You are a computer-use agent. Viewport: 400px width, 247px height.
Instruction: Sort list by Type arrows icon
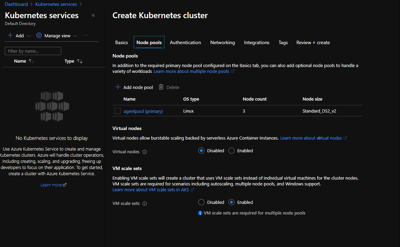coord(80,61)
